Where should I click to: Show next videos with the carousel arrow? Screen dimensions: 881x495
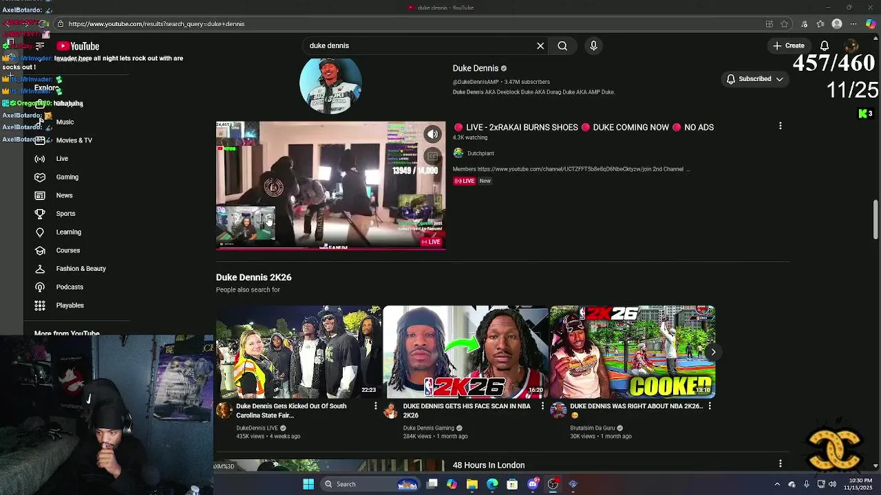pyautogui.click(x=713, y=352)
